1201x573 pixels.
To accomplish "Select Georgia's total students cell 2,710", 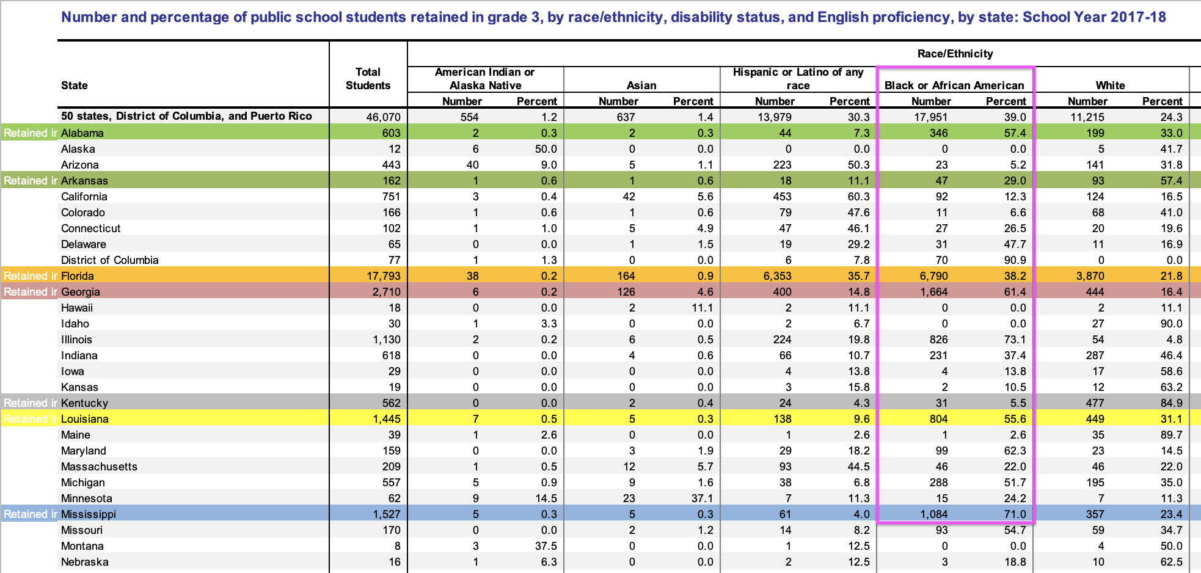I will coord(386,292).
